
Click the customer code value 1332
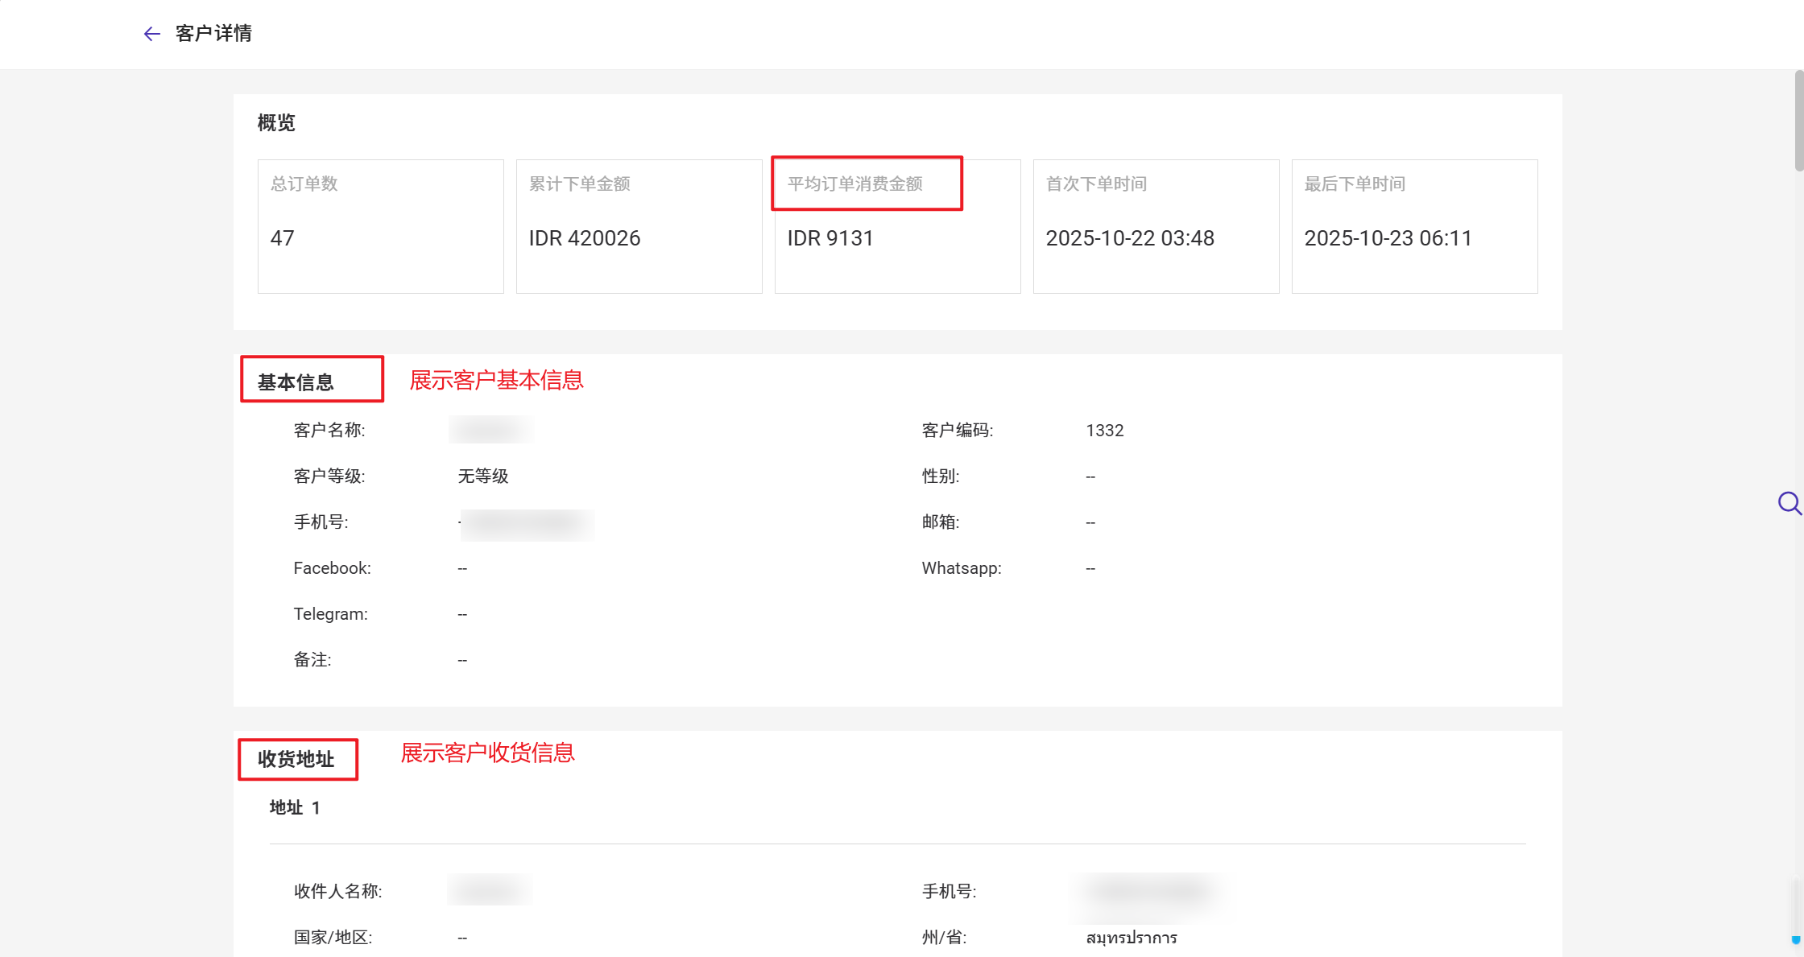(1104, 431)
